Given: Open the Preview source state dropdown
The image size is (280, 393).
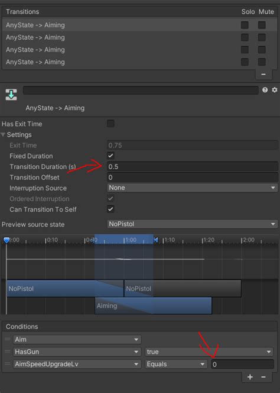Looking at the screenshot, I should point(193,224).
